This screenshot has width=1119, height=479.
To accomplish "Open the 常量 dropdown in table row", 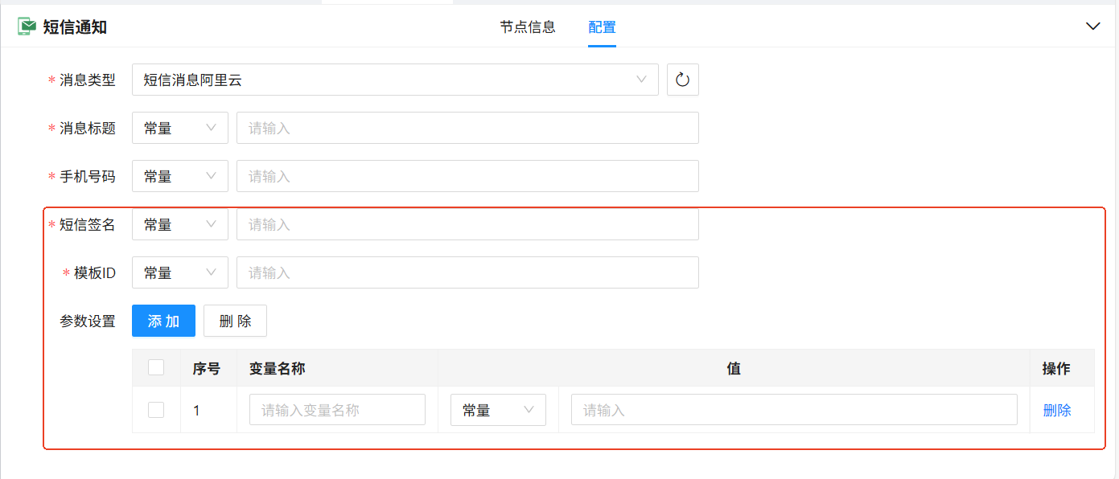I will pyautogui.click(x=498, y=410).
